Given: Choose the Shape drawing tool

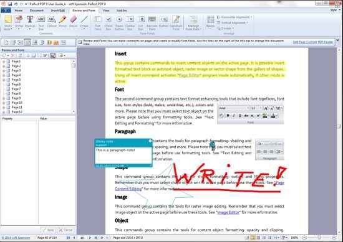Looking at the screenshot, I should coord(84,22).
